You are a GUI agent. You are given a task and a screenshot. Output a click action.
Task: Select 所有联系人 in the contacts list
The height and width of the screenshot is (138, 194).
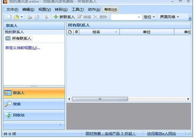point(18,38)
